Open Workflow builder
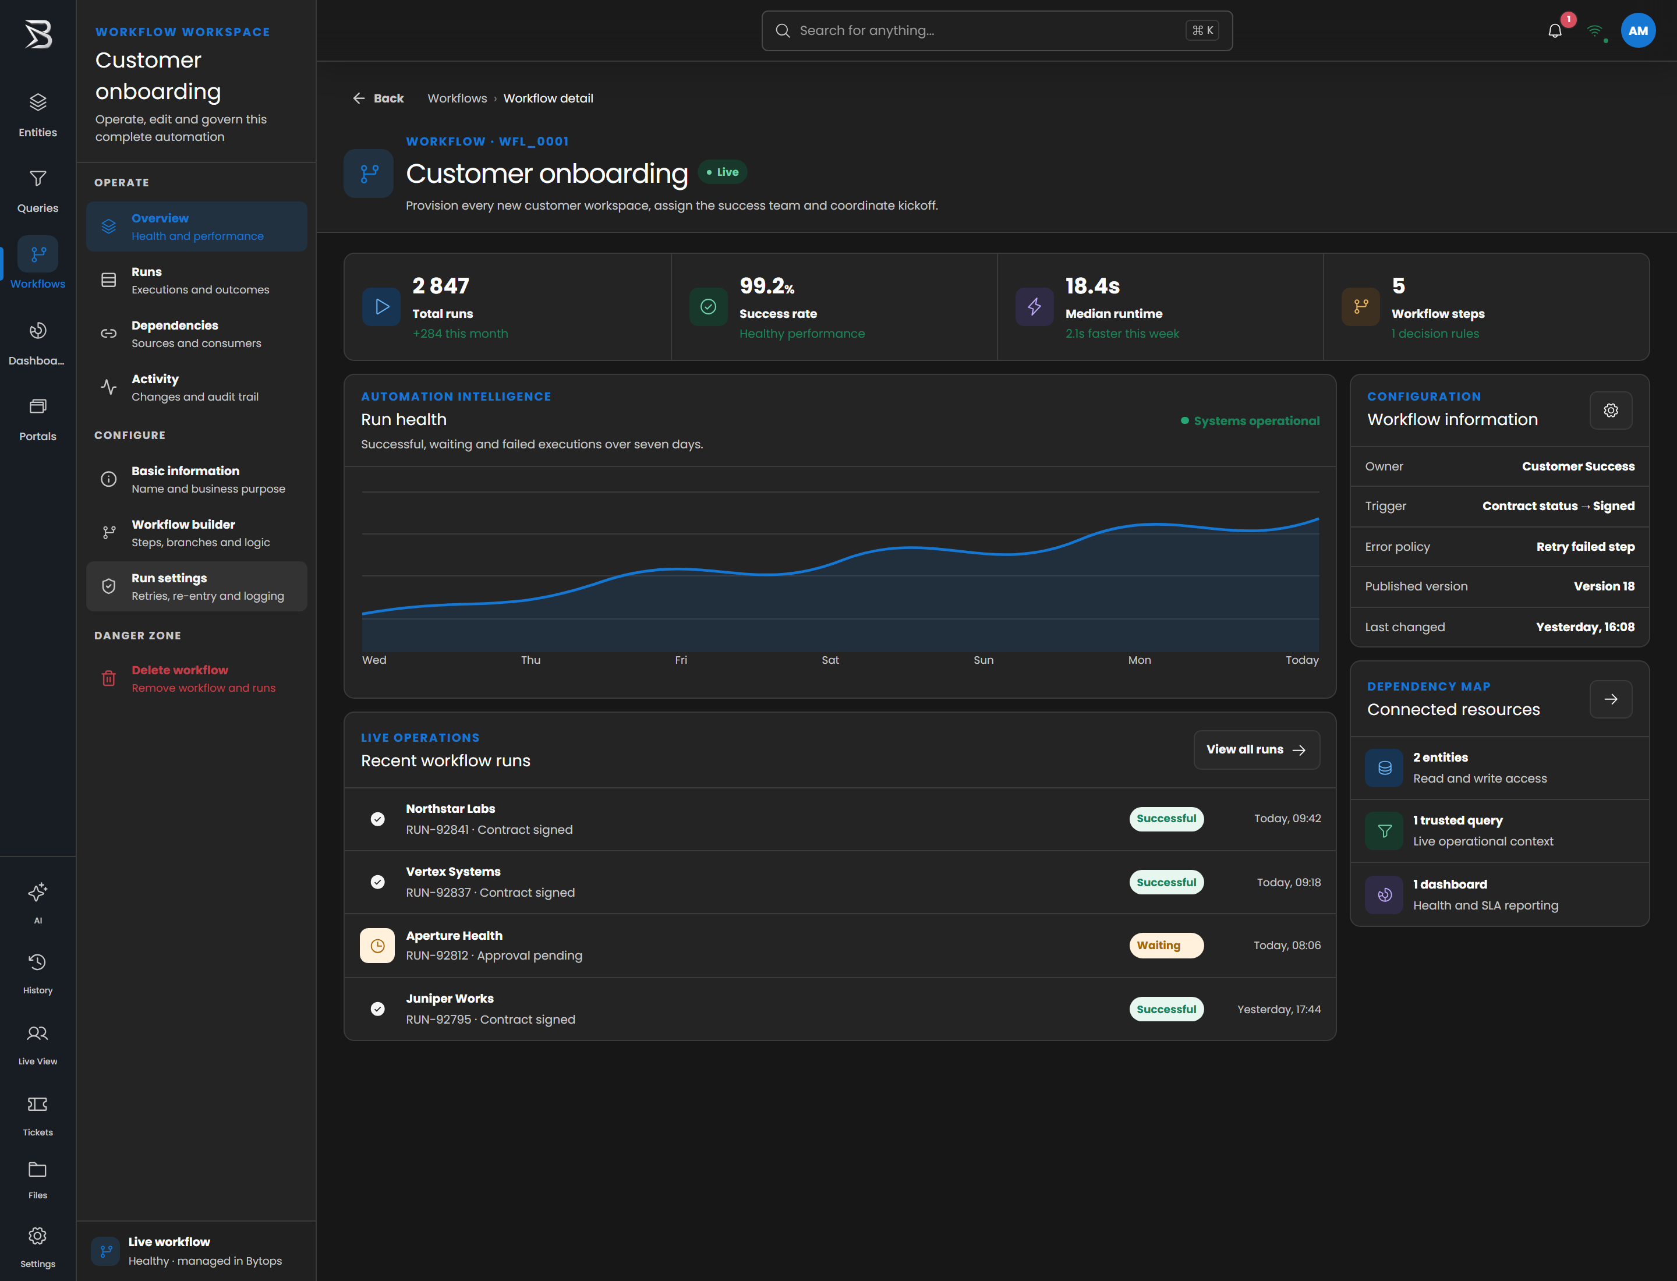This screenshot has height=1281, width=1677. pos(197,533)
